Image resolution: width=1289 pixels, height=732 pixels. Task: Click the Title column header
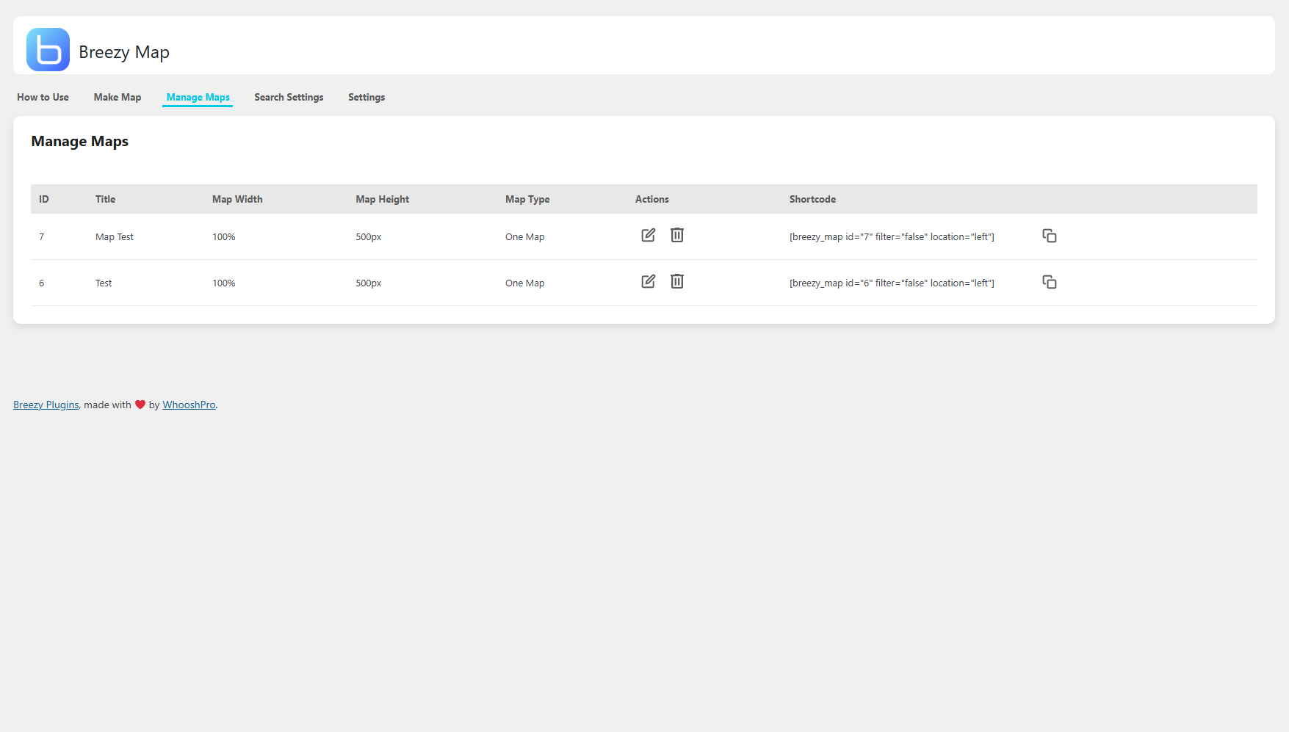(x=105, y=199)
